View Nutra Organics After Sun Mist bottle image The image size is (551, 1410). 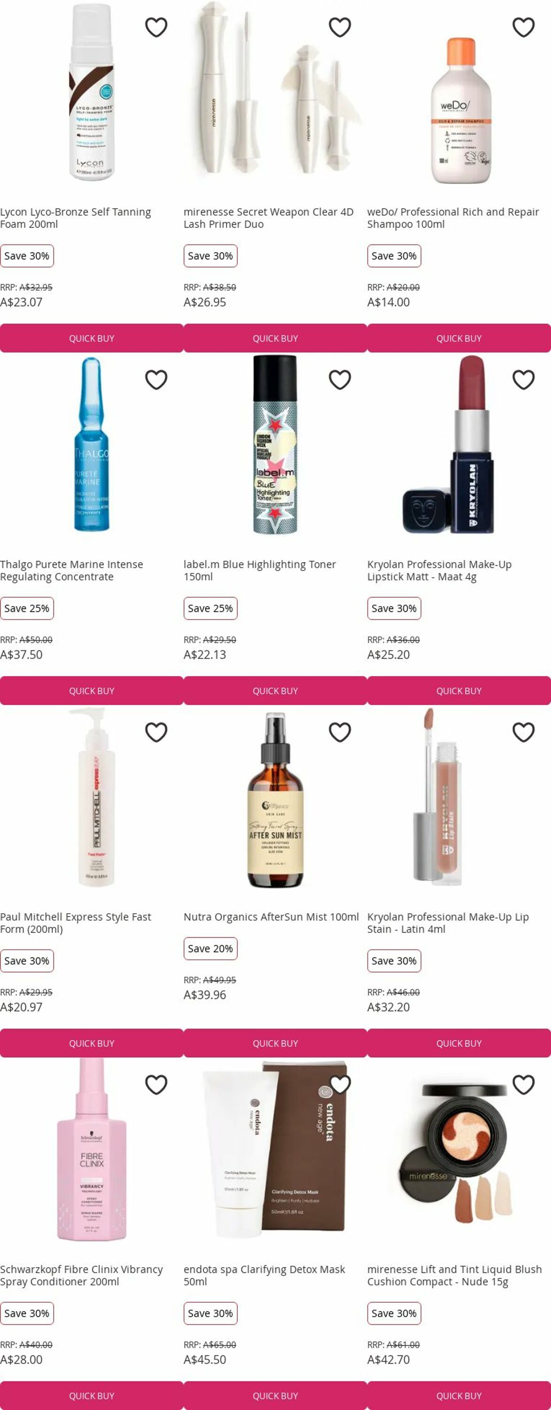coord(275,799)
